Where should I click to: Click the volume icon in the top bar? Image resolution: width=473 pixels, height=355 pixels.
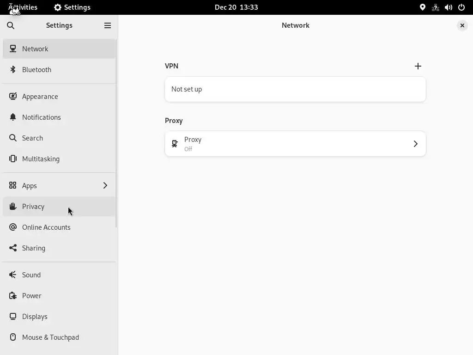click(448, 7)
